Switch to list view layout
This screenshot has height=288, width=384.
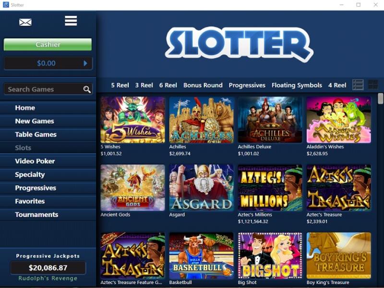point(358,85)
